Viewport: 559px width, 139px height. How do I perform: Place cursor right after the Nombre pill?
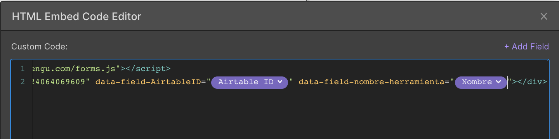[x=507, y=82]
